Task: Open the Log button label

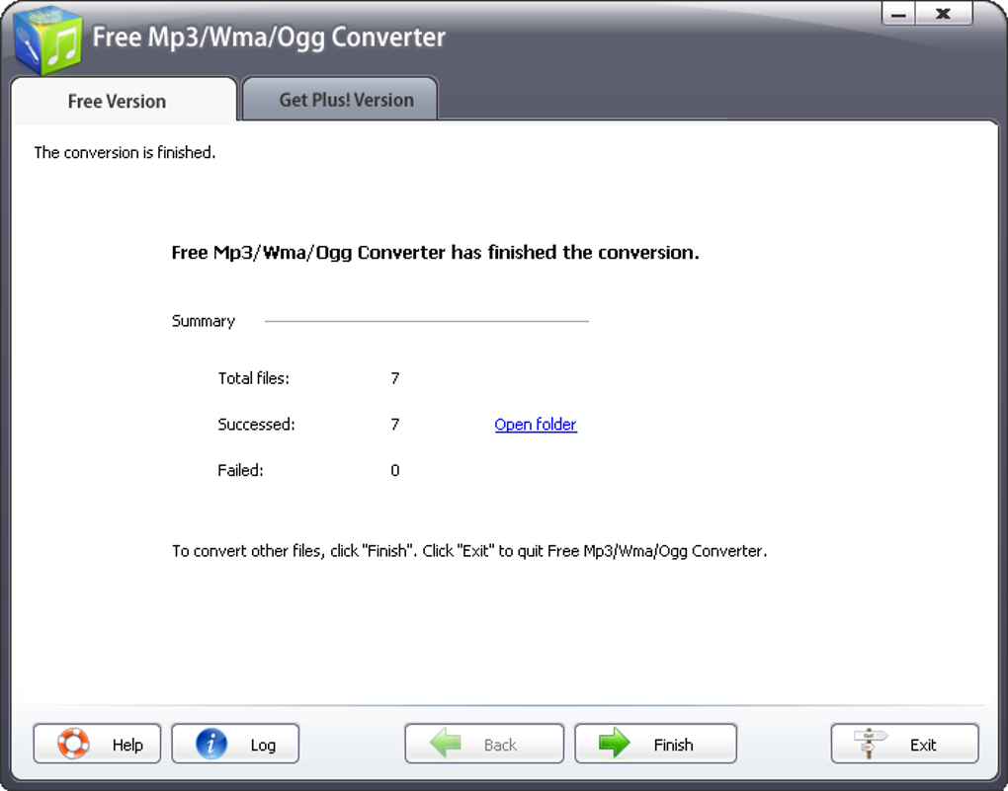Action: 263,745
